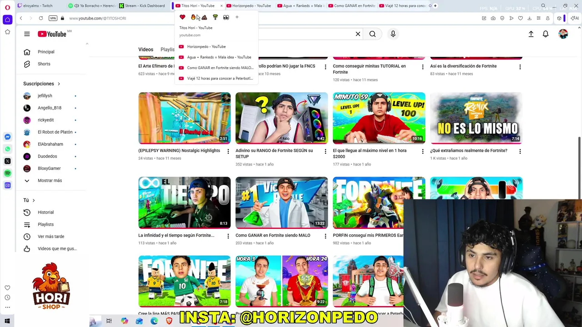Screen dimensions: 582x327
Task: Open Historial in sidebar
Action: click(45, 212)
